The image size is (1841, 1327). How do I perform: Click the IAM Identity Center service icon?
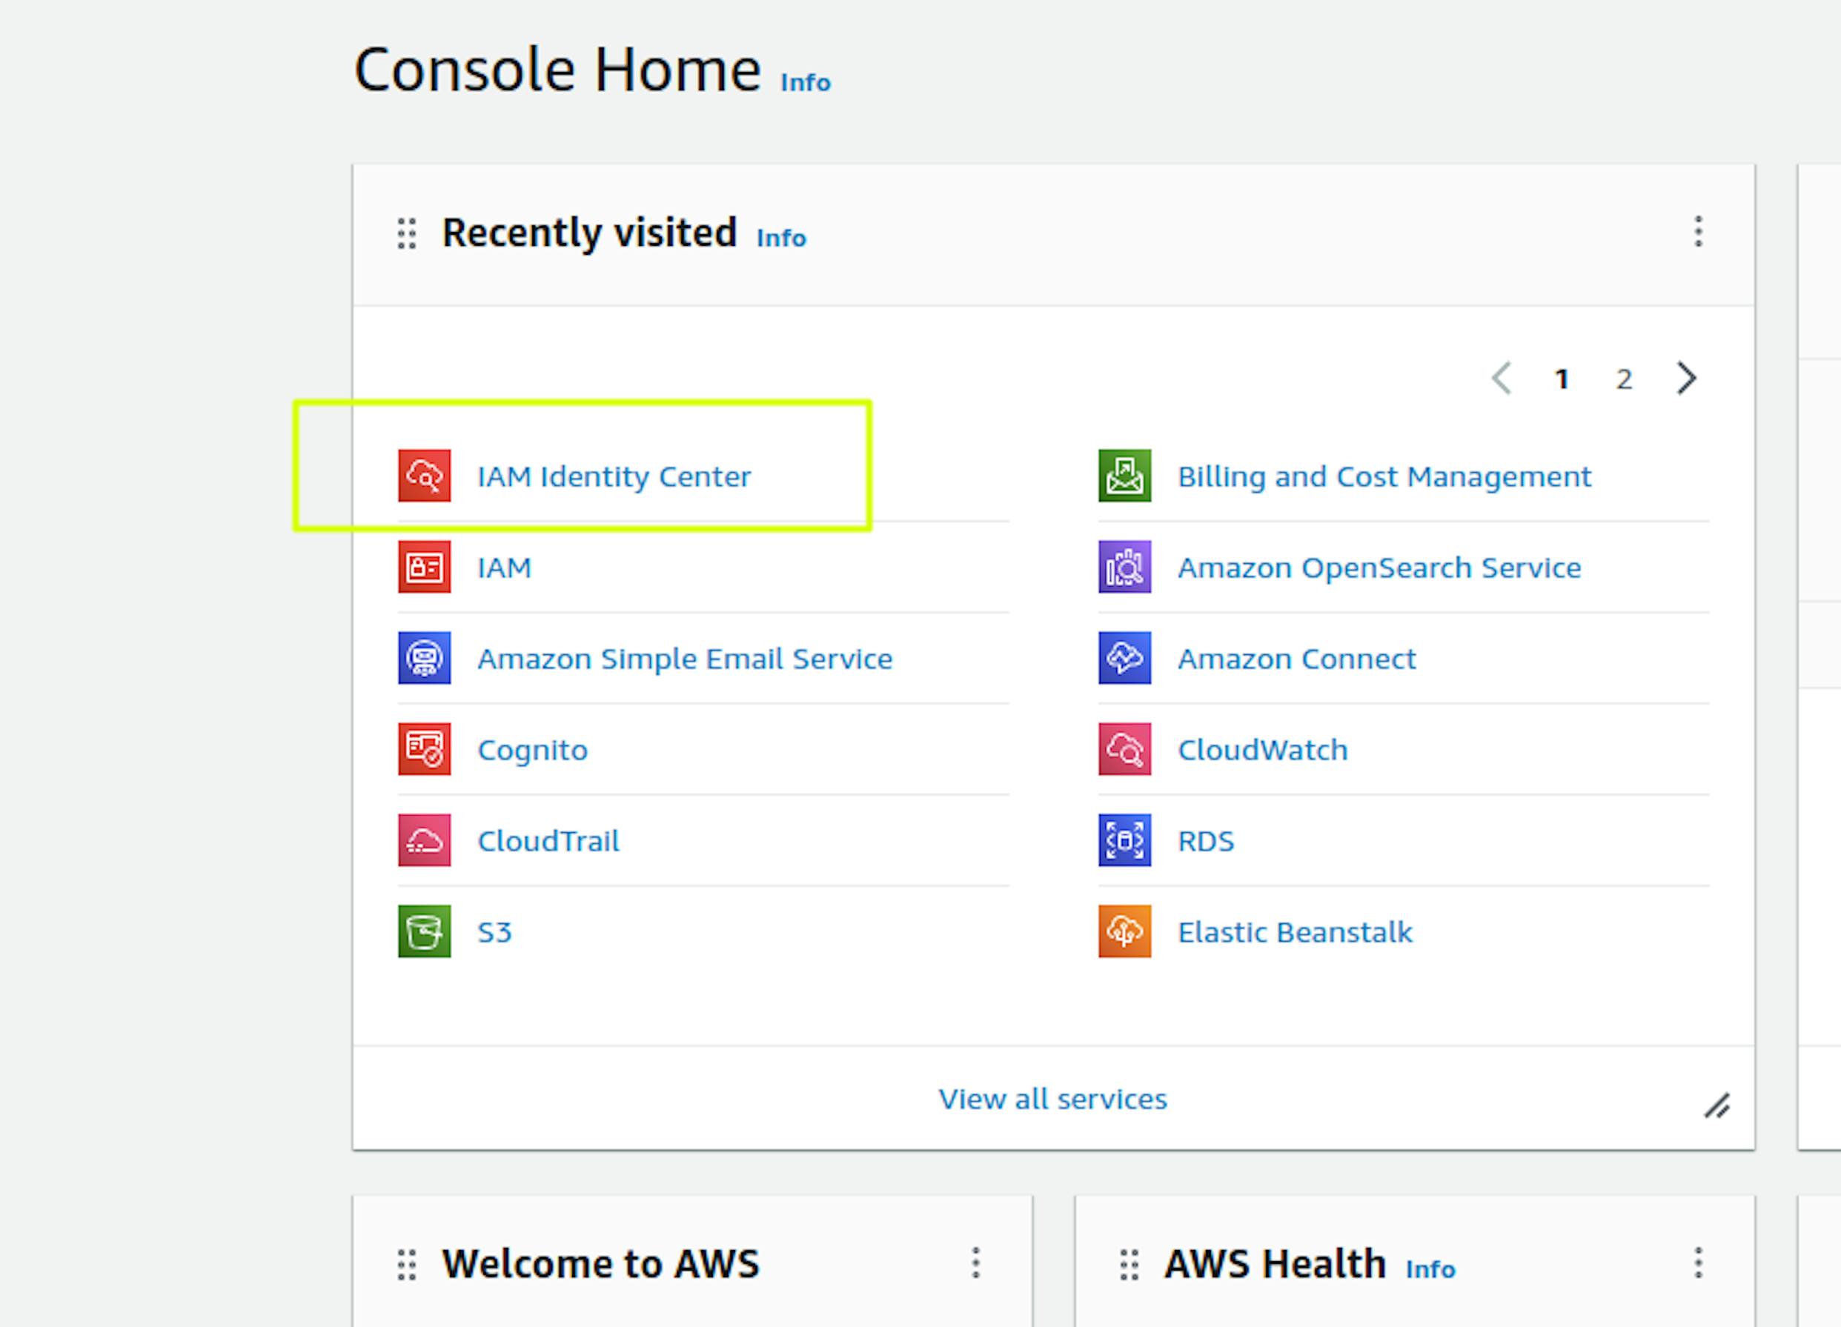(x=424, y=476)
